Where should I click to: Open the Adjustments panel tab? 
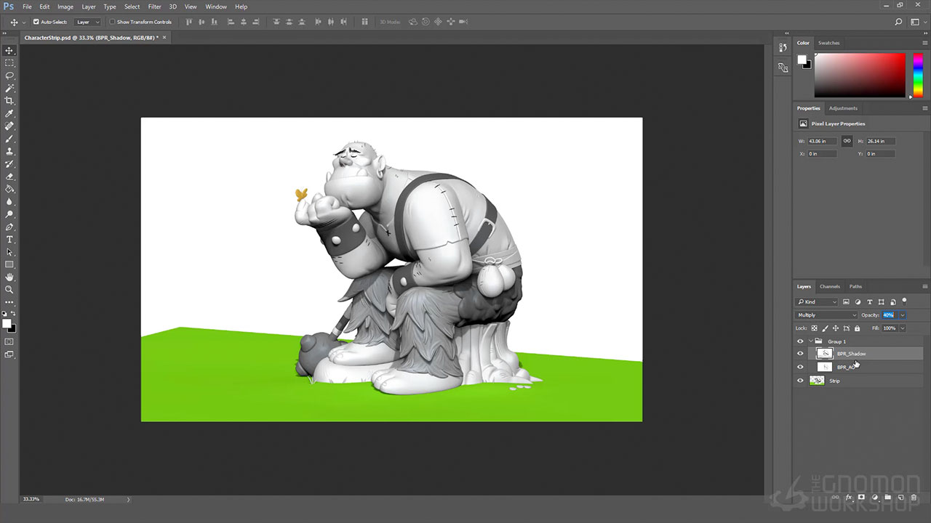pos(843,108)
